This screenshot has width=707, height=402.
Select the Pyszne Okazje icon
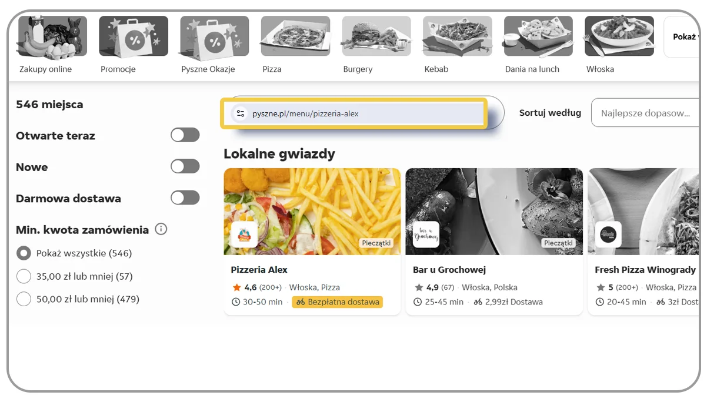[214, 35]
